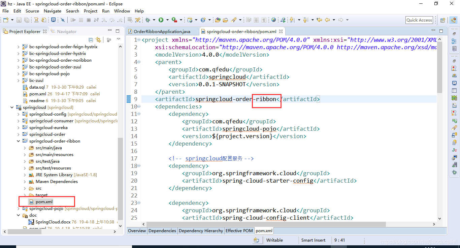This screenshot has width=460, height=248.
Task: Select the Java EE perspective icon
Action: pyautogui.click(x=453, y=20)
